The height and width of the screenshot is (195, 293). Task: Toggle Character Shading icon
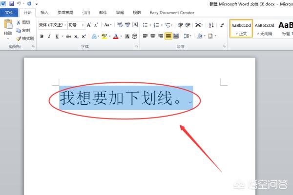[127, 36]
